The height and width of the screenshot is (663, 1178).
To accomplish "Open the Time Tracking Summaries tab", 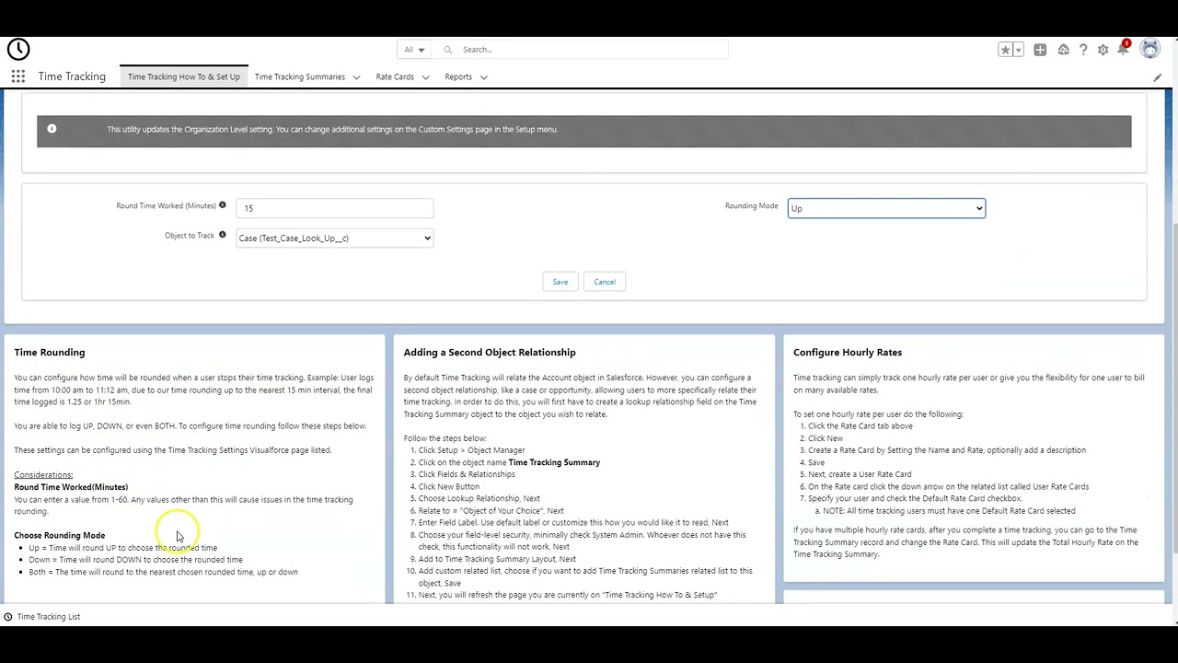I will 300,77.
